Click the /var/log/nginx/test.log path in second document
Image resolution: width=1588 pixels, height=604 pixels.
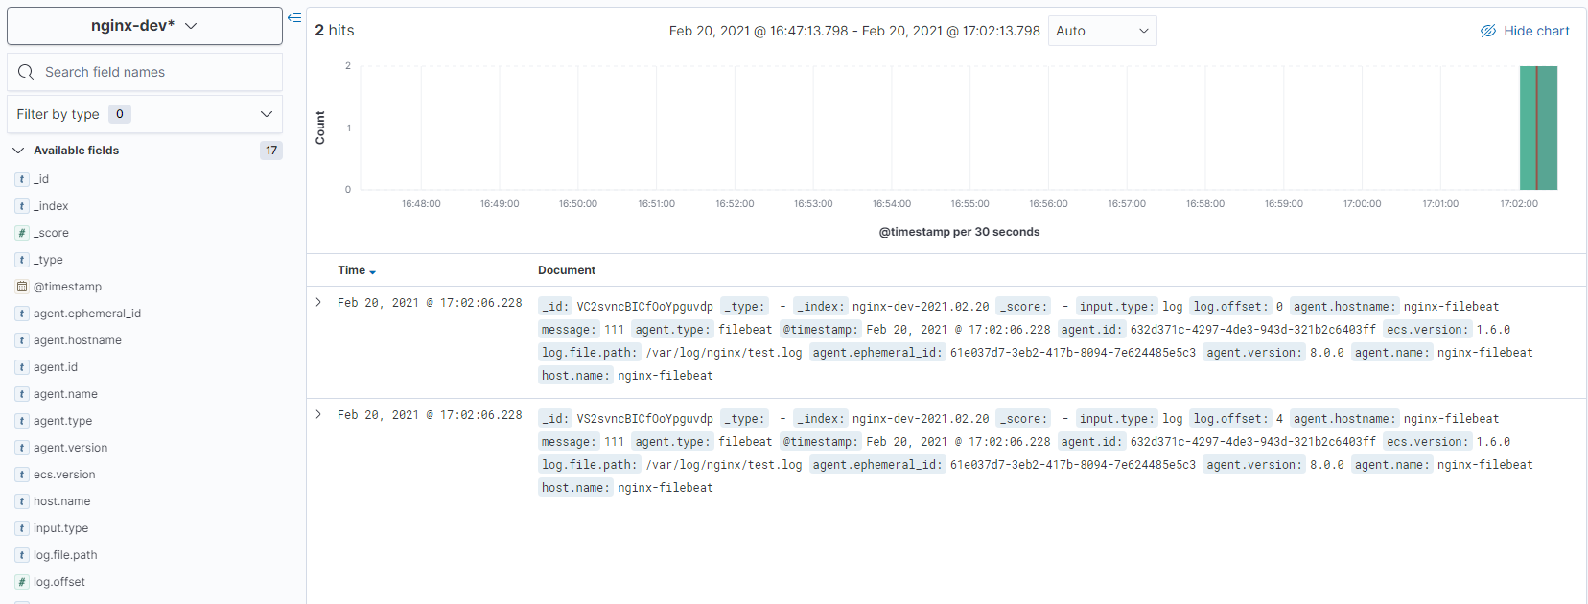[724, 465]
